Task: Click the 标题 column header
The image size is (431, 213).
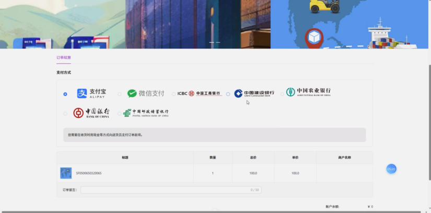Action: tap(125, 158)
